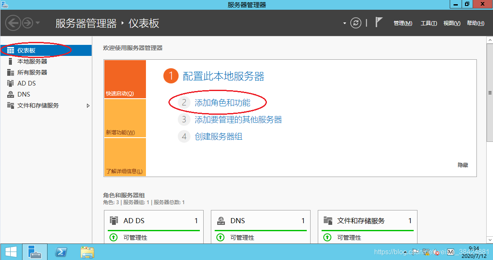493x260 pixels.
Task: Click the refresh icon in header
Action: pos(356,23)
